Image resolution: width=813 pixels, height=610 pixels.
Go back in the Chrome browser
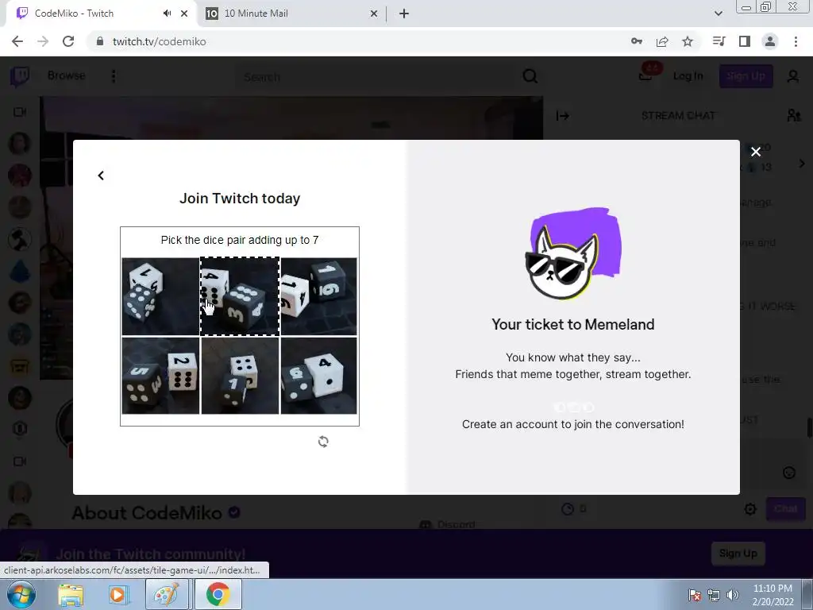[x=17, y=41]
